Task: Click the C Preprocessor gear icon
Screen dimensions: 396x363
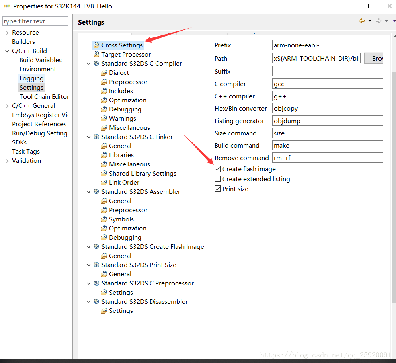Action: point(96,283)
